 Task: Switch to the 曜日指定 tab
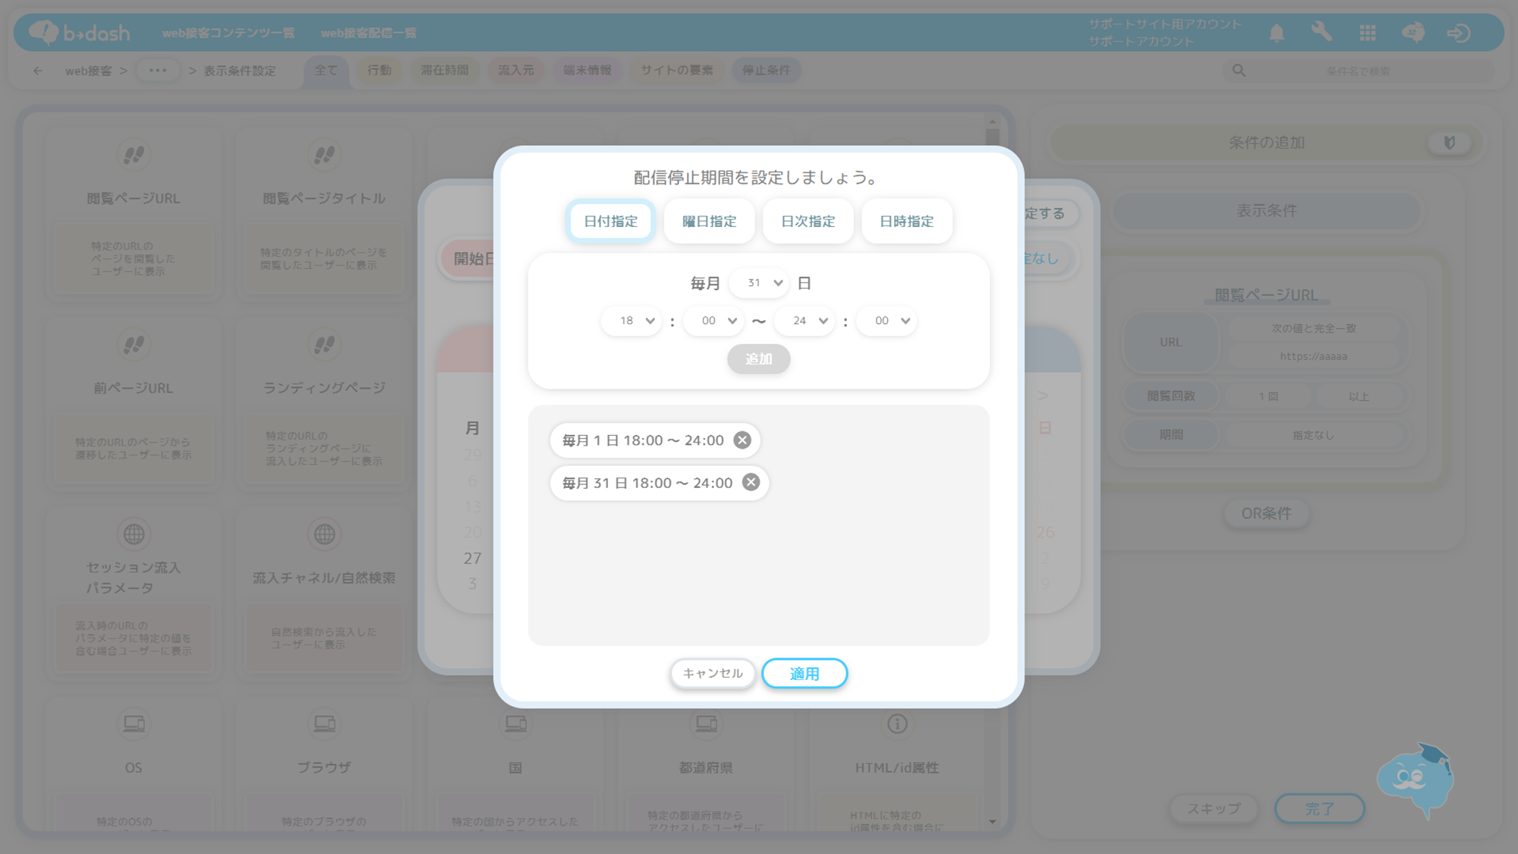pyautogui.click(x=710, y=222)
